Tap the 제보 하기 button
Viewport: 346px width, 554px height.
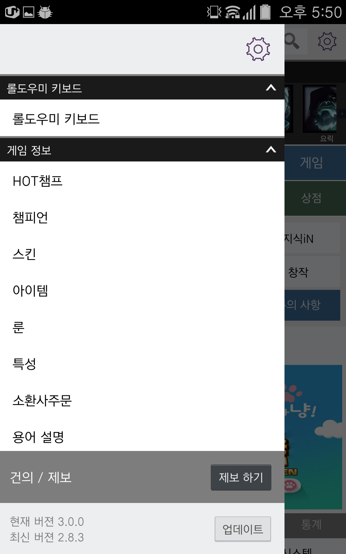point(241,477)
